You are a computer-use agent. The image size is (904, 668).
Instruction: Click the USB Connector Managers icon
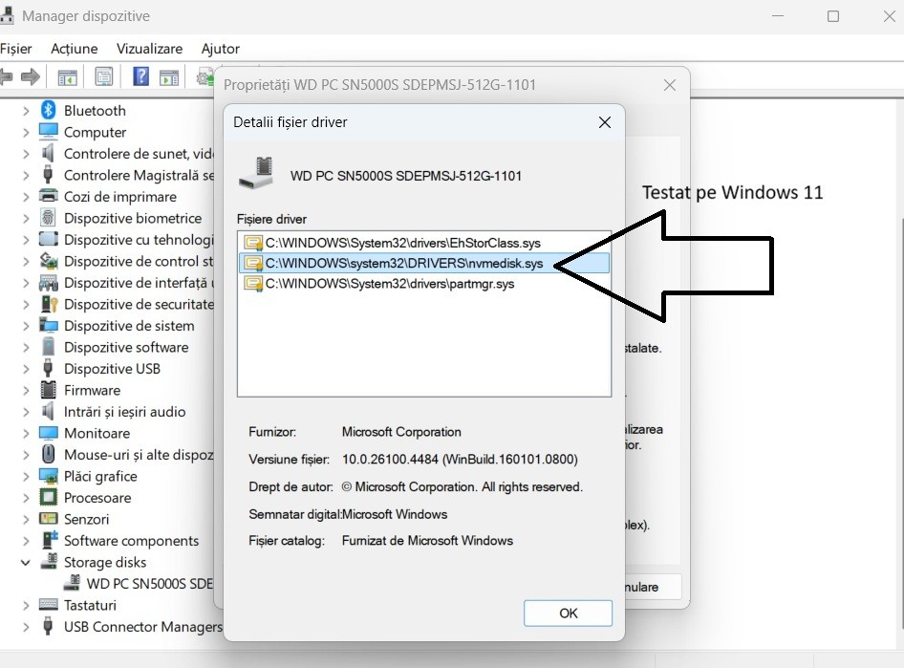[49, 626]
